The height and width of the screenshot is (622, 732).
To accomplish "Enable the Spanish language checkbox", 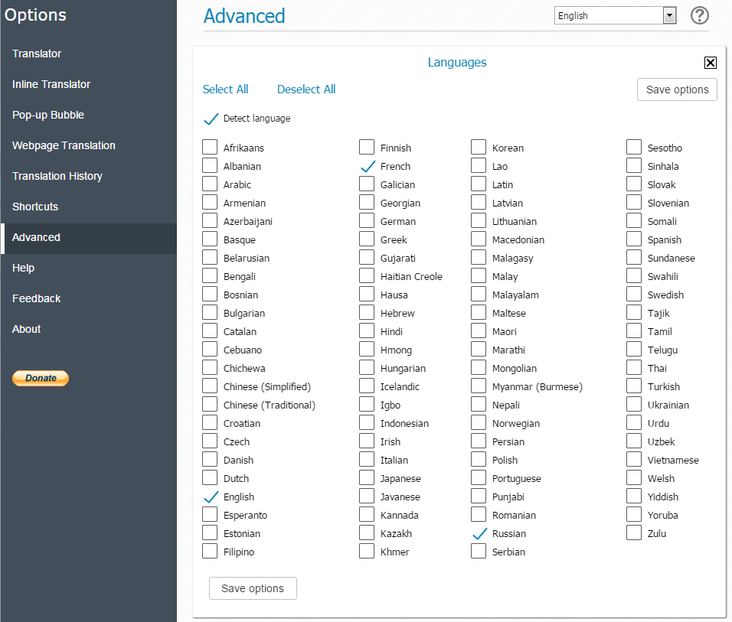I will tap(633, 239).
